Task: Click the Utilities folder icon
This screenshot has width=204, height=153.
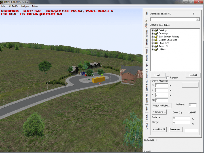Action: [156, 49]
